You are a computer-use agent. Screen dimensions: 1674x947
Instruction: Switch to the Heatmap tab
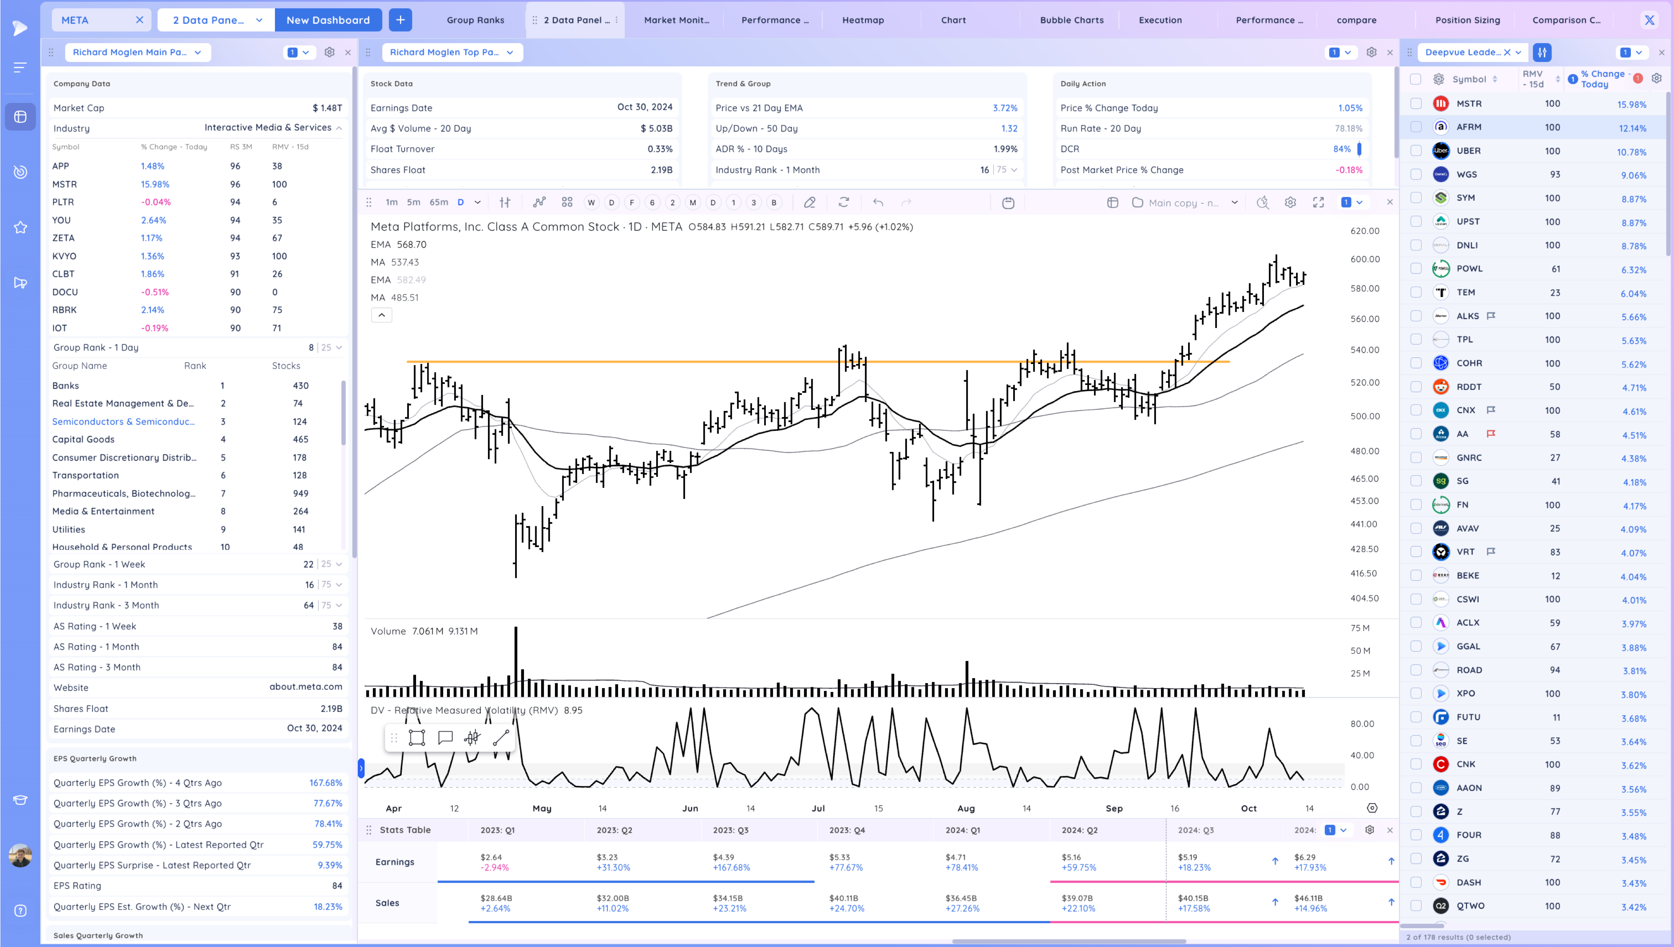point(863,20)
